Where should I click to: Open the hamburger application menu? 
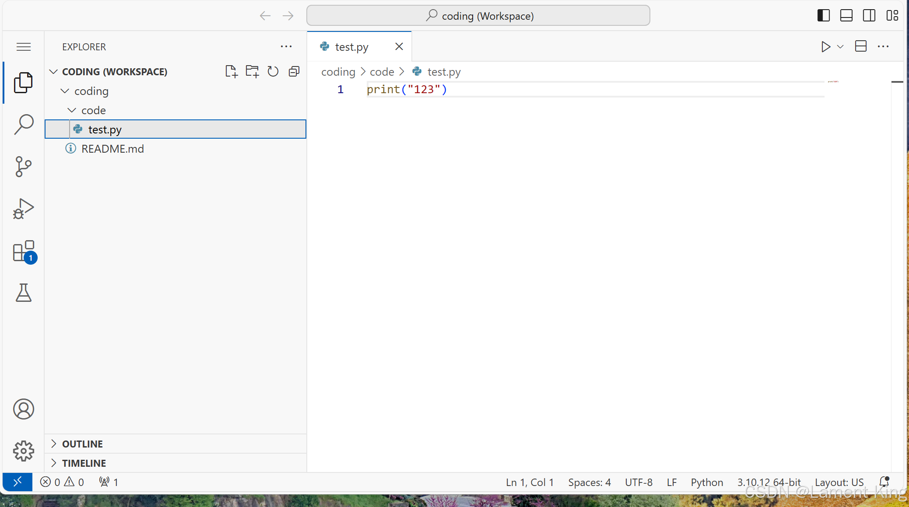coord(24,47)
